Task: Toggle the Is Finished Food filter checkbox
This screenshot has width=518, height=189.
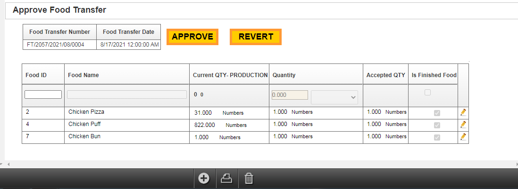Action: click(427, 93)
